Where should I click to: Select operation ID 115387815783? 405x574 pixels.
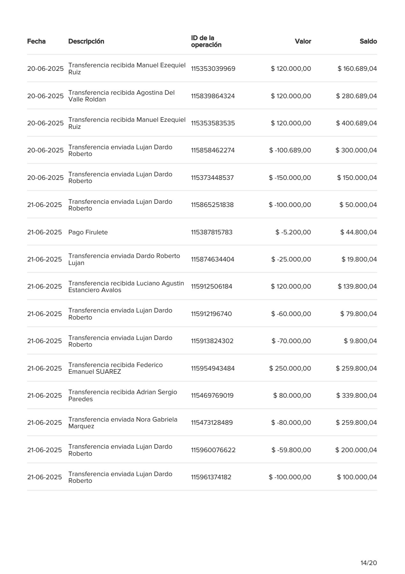tap(212, 232)
